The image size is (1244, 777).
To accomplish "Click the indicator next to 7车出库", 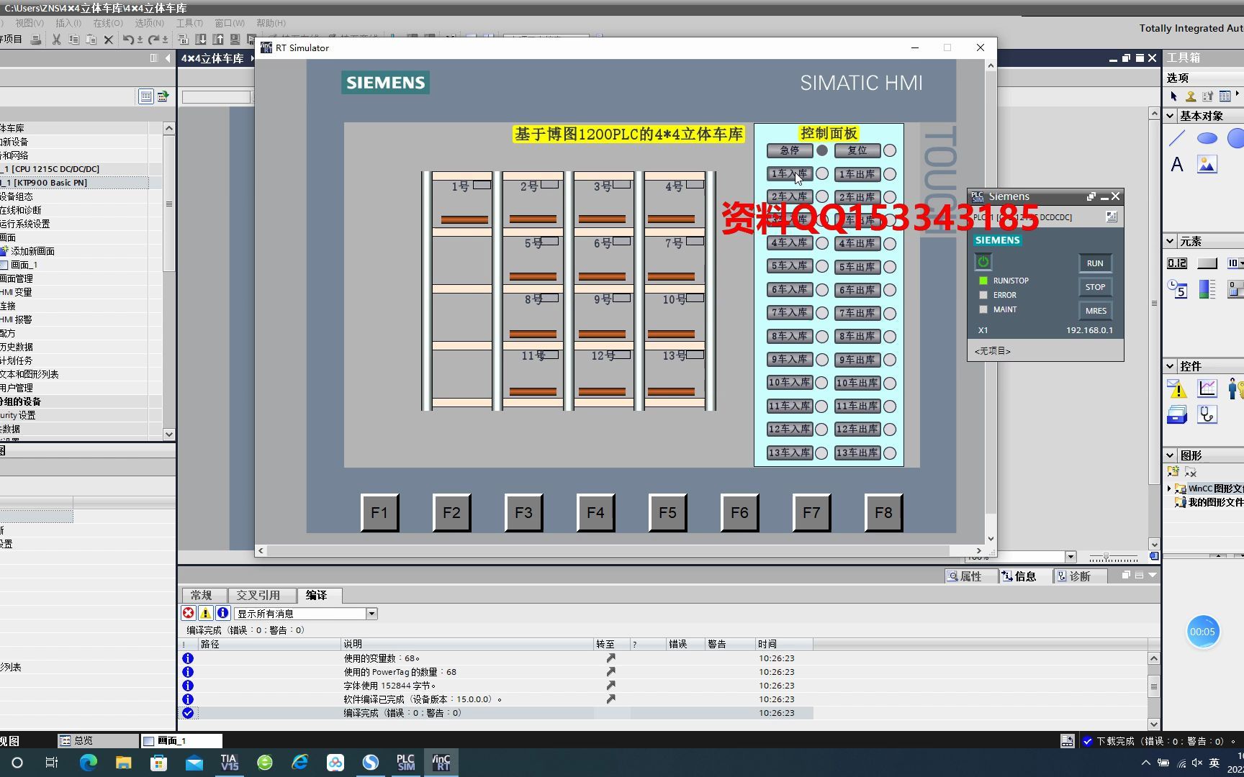I will click(x=890, y=313).
